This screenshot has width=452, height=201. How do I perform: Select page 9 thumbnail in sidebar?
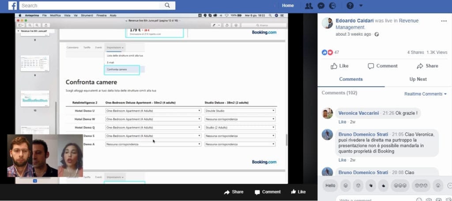(35, 63)
